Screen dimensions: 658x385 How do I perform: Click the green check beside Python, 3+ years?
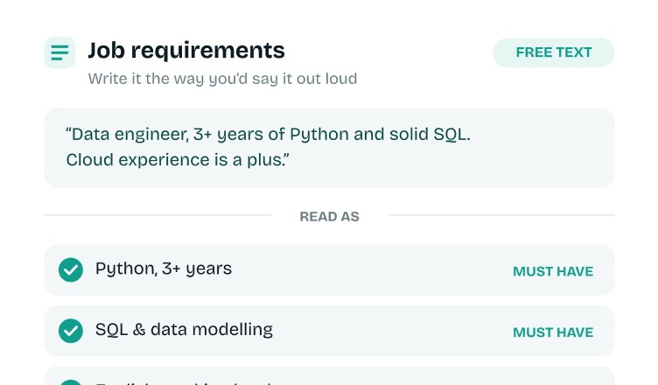[71, 269]
